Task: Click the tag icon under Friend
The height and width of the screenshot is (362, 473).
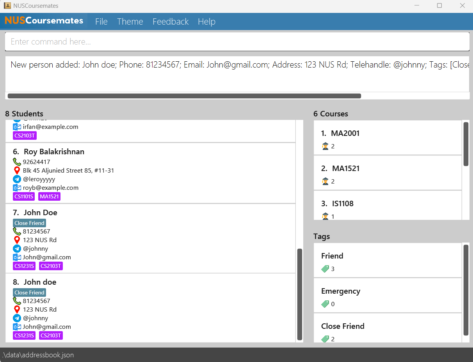Action: (325, 269)
